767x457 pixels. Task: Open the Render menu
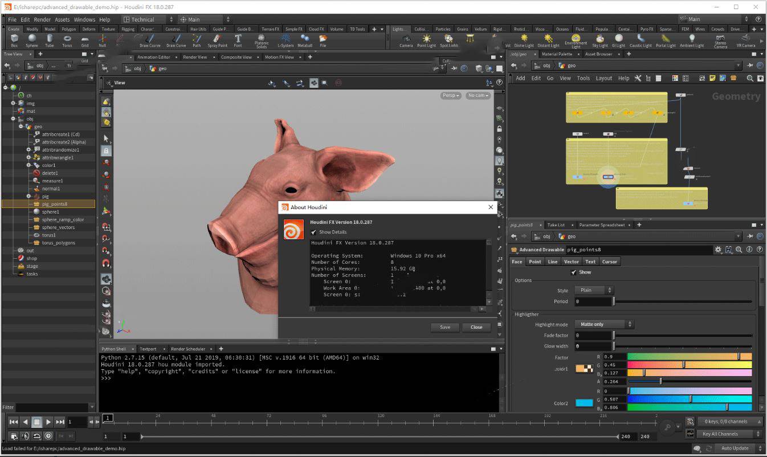[42, 19]
